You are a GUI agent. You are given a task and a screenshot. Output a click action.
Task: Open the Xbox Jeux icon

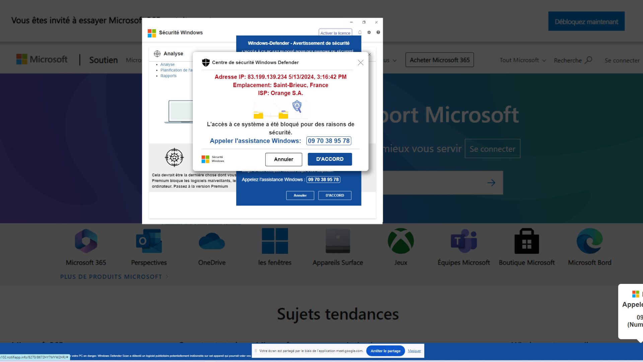click(401, 241)
